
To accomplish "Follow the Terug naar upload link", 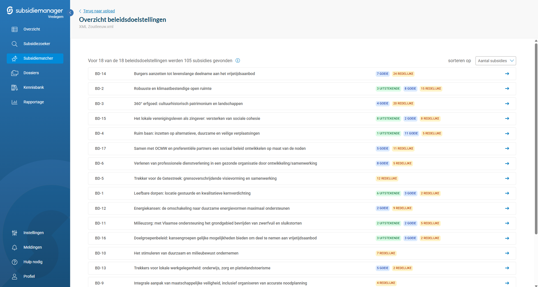I will point(99,11).
